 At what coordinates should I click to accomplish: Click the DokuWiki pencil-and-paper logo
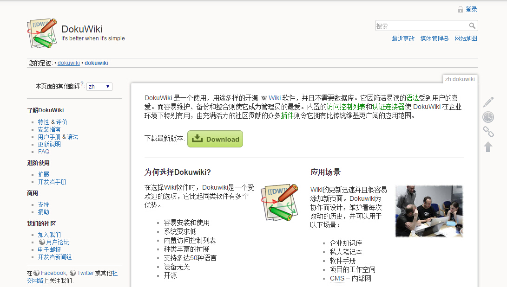click(x=41, y=33)
